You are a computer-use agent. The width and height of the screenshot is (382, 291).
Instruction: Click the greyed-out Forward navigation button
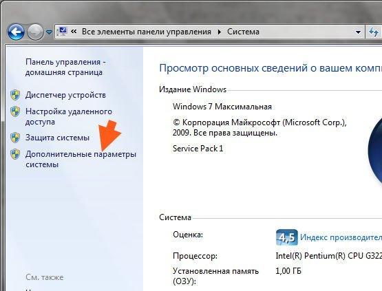click(35, 32)
